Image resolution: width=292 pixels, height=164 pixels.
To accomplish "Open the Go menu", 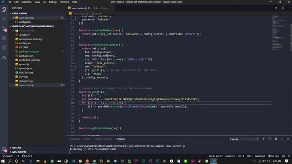I will pyautogui.click(x=44, y=2).
